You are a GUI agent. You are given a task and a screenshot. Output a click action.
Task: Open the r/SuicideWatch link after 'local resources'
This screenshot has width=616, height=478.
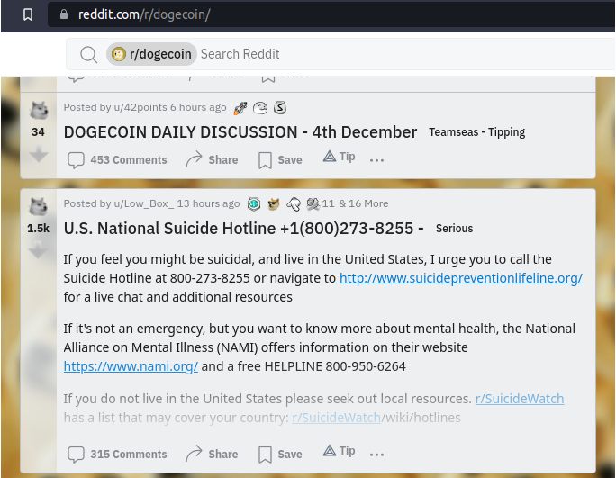pyautogui.click(x=520, y=399)
